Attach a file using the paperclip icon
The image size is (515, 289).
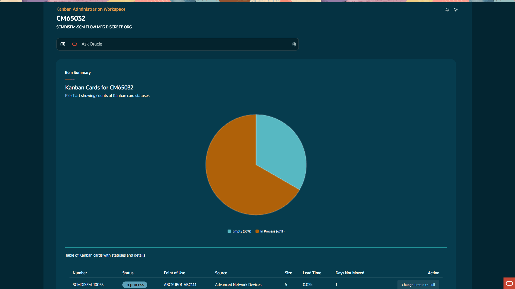(x=294, y=44)
